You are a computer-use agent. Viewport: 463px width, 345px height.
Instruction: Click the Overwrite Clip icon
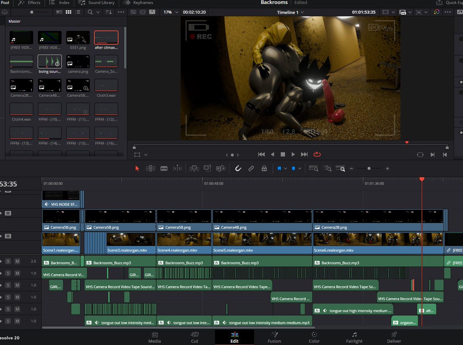point(208,168)
